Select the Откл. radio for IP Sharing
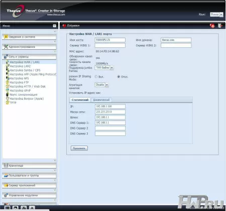Viewport: 226px width, 211px height. click(119, 77)
